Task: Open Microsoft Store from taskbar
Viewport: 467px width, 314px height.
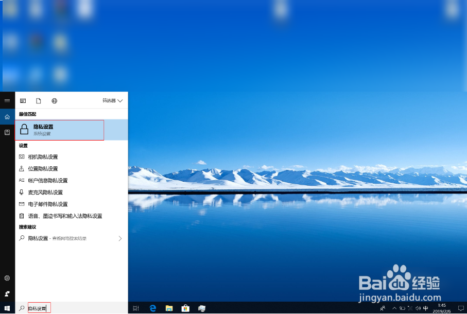Action: [x=185, y=308]
